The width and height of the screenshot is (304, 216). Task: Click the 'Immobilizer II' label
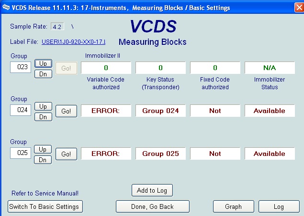point(102,56)
